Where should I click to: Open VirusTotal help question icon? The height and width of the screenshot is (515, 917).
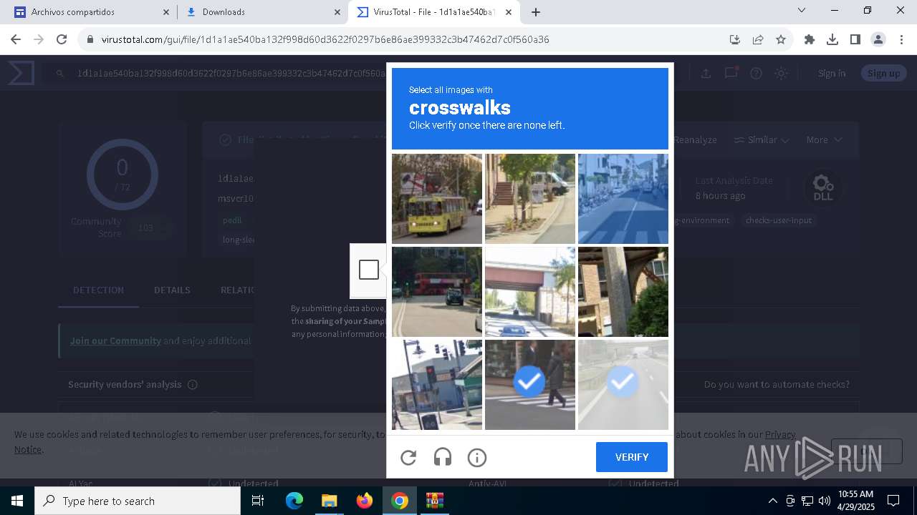pos(756,73)
